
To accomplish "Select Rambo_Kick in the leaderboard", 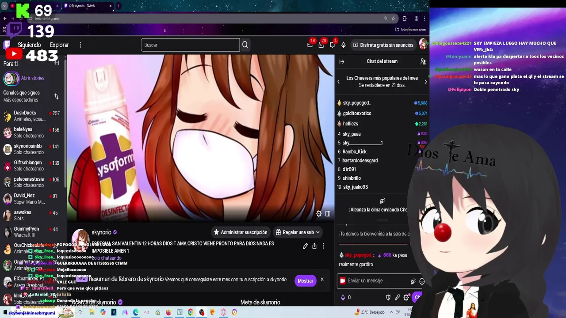I will point(354,151).
